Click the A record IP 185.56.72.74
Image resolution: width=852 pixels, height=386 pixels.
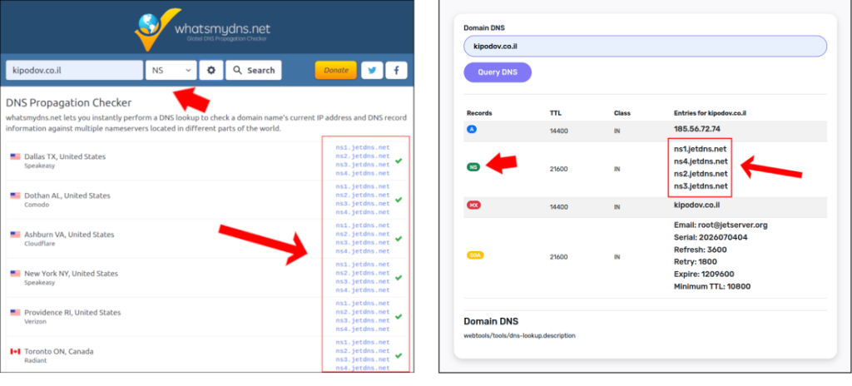(x=697, y=130)
